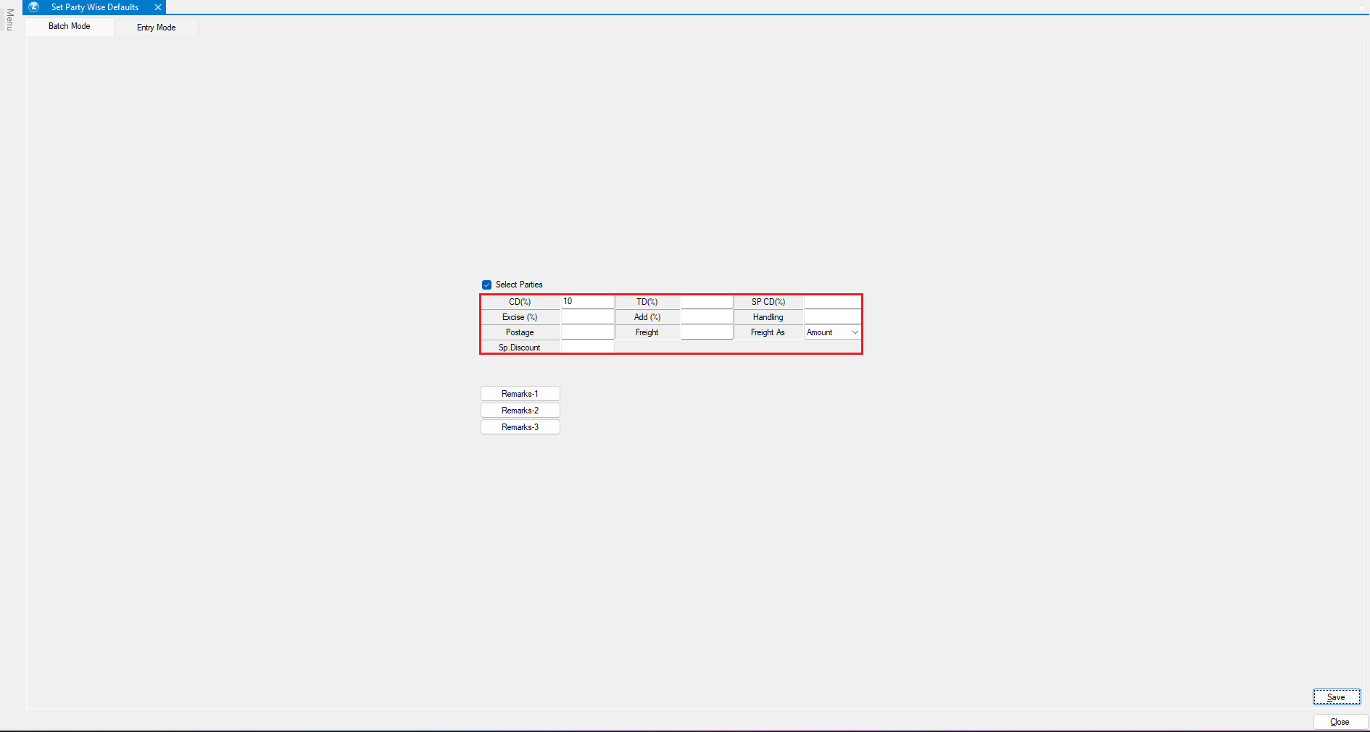Open the vertical Menu sidebar

(9, 20)
